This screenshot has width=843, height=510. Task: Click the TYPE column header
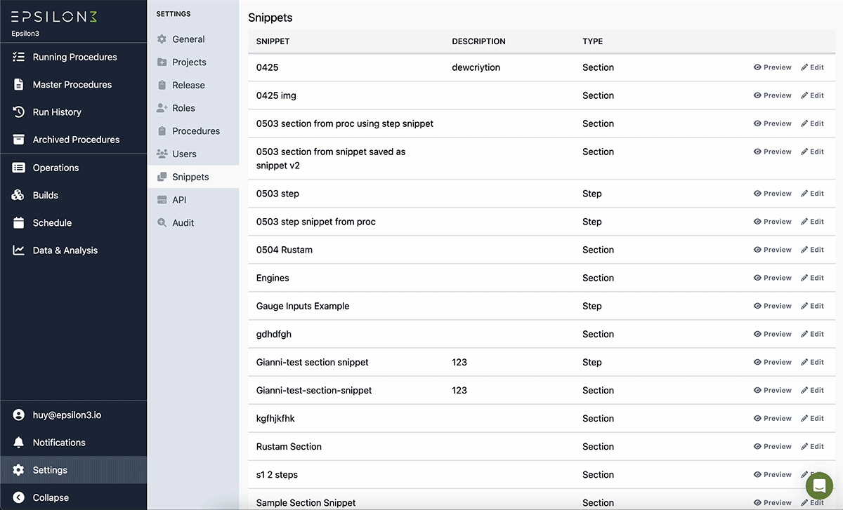pos(592,41)
